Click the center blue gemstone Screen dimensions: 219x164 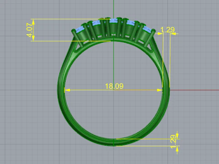point(114,21)
